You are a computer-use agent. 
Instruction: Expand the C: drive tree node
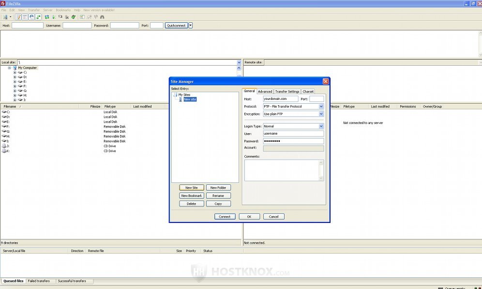15,72
